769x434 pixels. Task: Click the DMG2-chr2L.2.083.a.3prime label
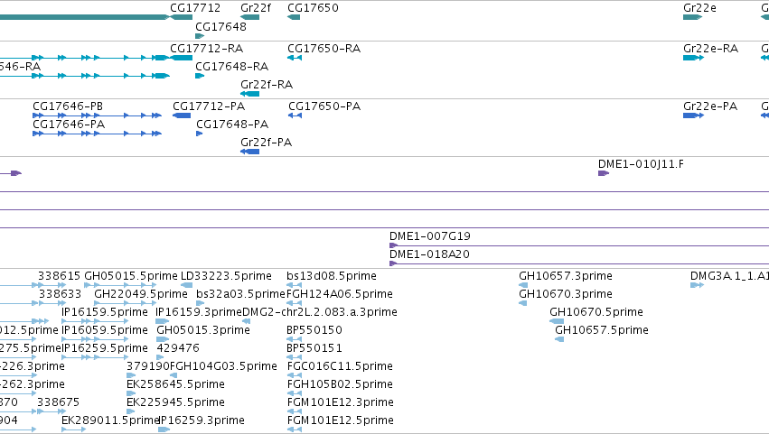(x=320, y=312)
